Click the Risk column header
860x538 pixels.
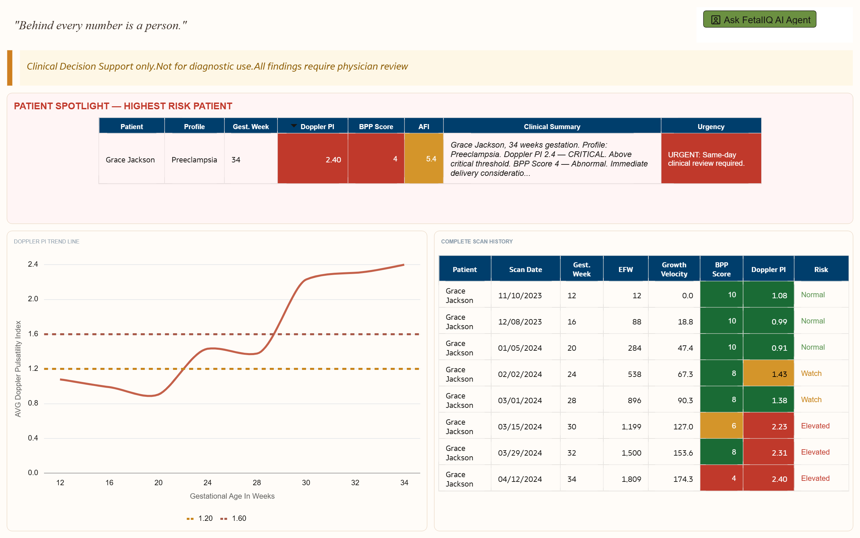[x=821, y=269]
